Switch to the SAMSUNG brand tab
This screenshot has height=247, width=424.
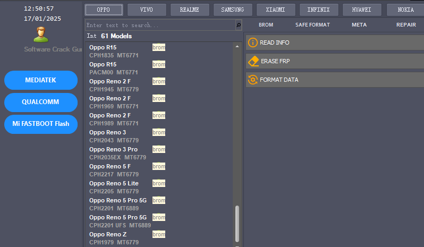pyautogui.click(x=233, y=10)
